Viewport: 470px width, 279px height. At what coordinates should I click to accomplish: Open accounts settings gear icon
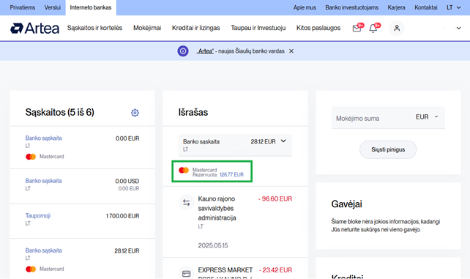(x=135, y=113)
